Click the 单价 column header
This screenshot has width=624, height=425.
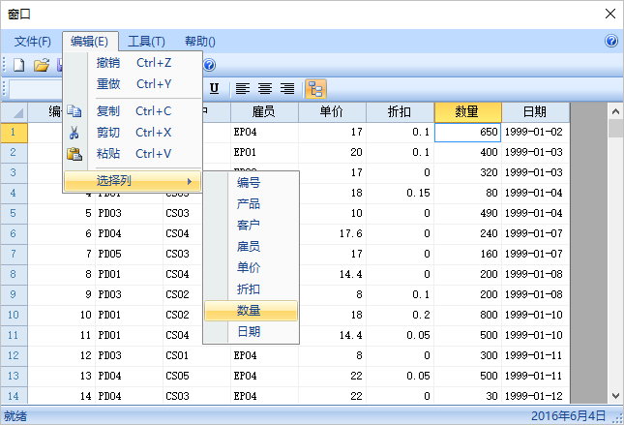tap(333, 112)
